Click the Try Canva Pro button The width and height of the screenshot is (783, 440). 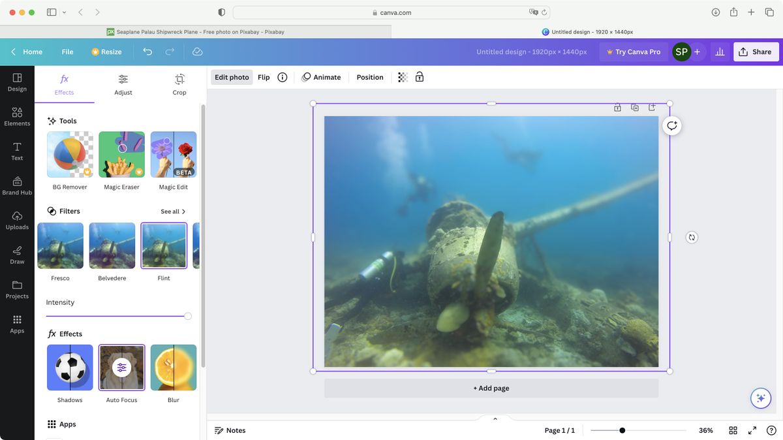click(634, 51)
